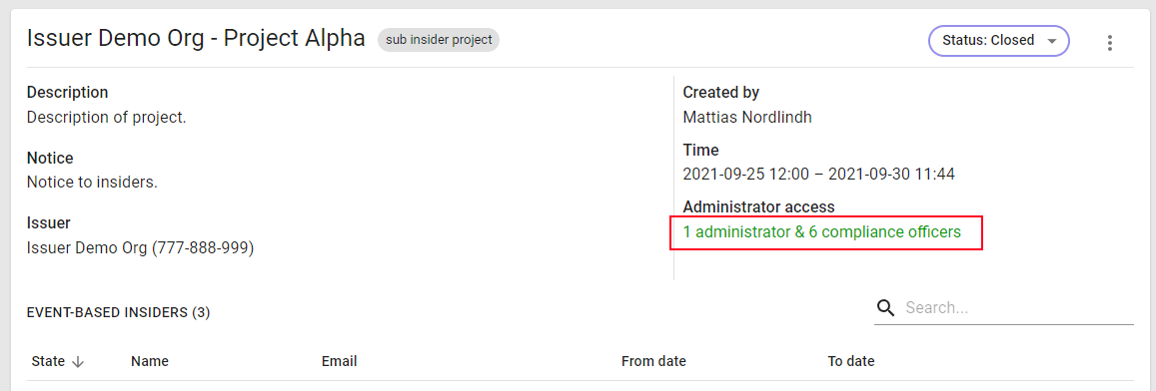Focus the Search... input field
This screenshot has height=391, width=1156.
(1018, 308)
